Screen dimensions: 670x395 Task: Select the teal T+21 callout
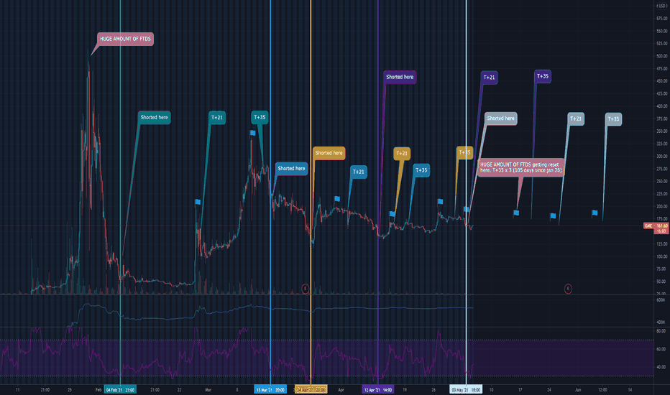coord(217,118)
